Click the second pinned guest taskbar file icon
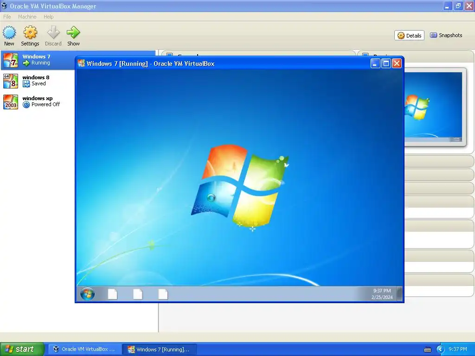Viewport: 475px width, 356px height. click(138, 294)
